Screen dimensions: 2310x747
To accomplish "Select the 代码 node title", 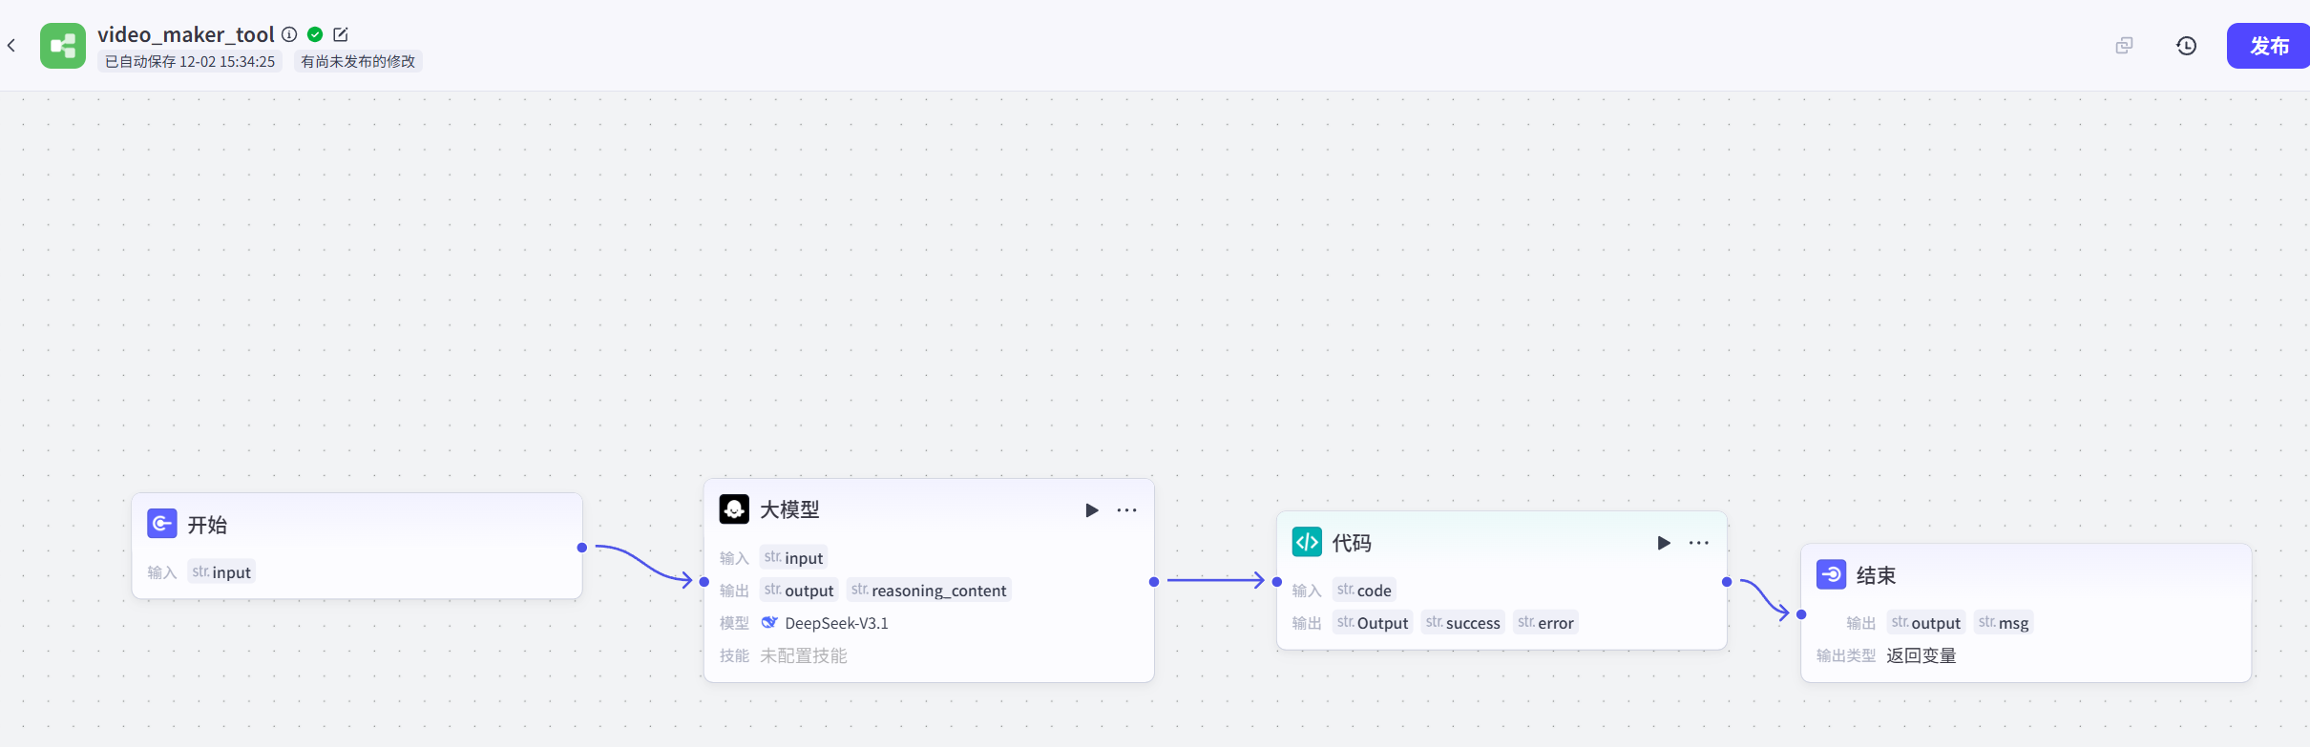I will 1352,543.
